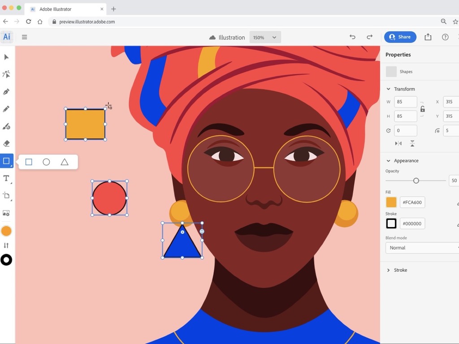Viewport: 459px width, 344px height.
Task: Click the Shapes thumbnail in Properties
Action: 391,72
